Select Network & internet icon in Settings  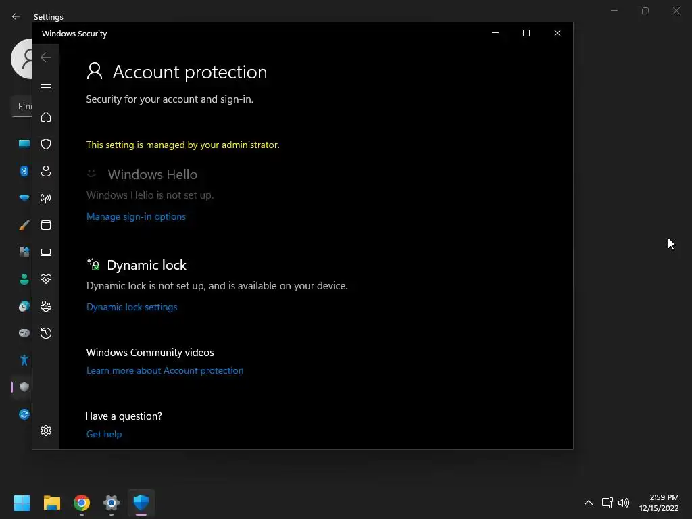24,198
